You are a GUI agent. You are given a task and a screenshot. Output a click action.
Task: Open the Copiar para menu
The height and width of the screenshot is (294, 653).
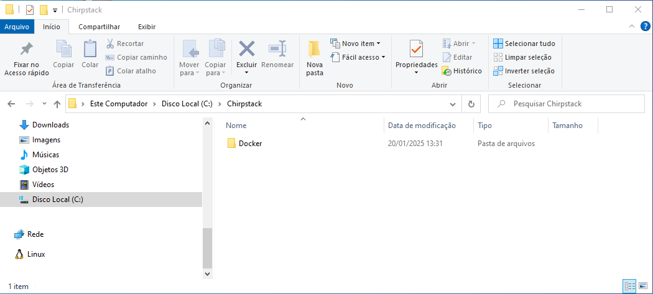[215, 58]
